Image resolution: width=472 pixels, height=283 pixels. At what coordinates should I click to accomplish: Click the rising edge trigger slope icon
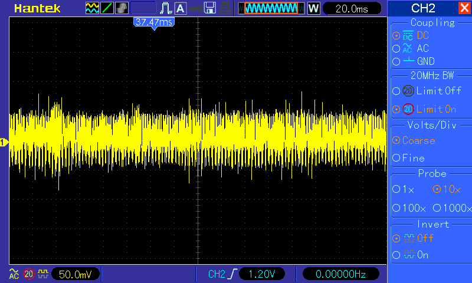click(232, 274)
